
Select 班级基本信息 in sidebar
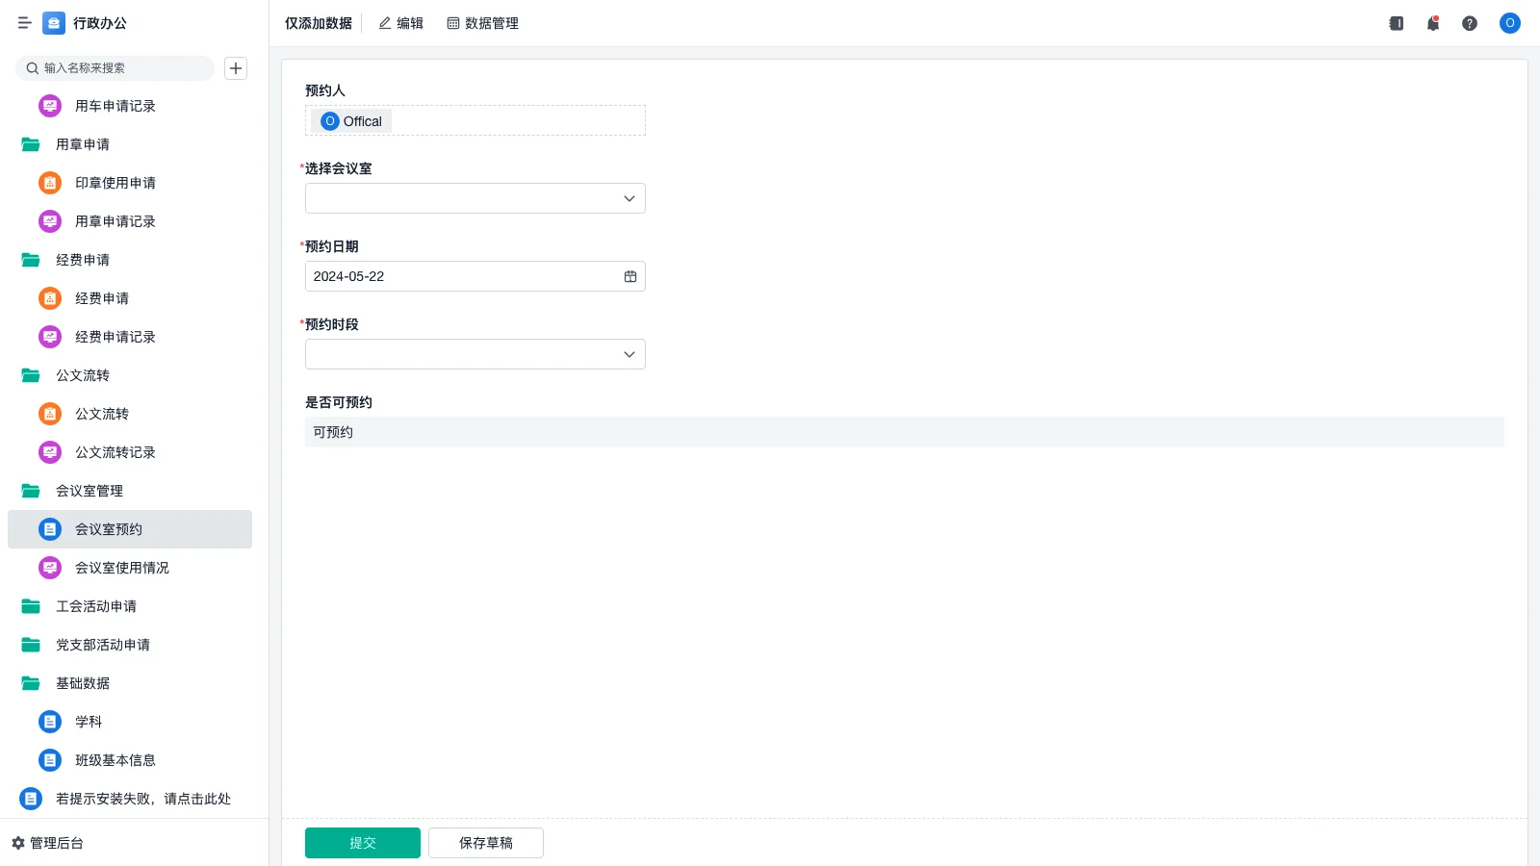pos(130,760)
